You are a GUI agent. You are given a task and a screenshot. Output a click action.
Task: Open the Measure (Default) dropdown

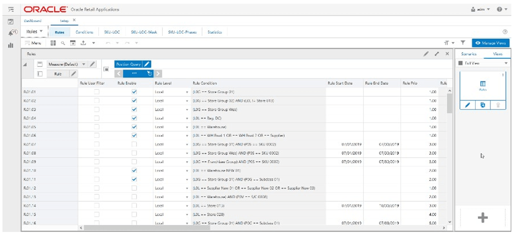(84, 64)
